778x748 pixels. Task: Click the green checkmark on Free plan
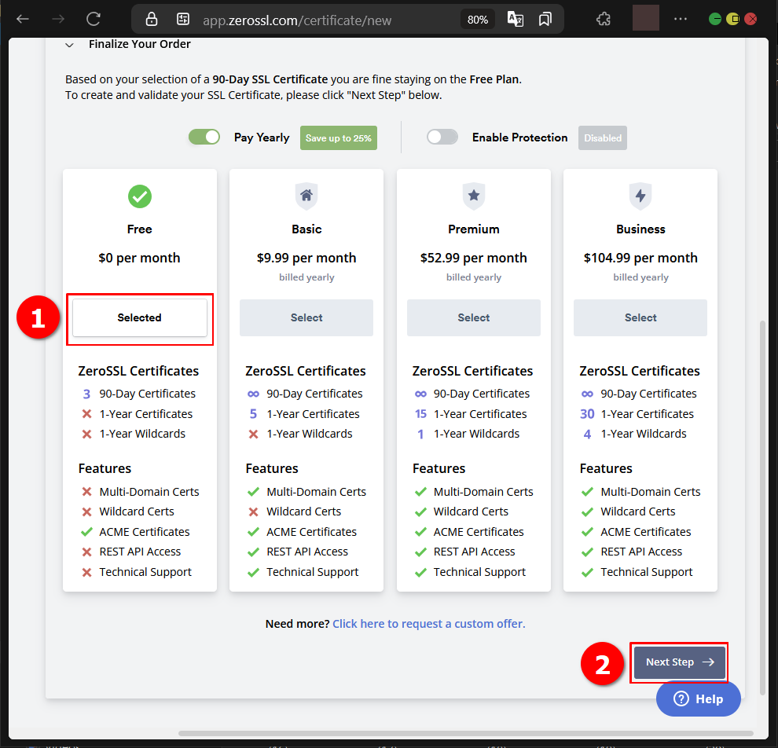[140, 196]
